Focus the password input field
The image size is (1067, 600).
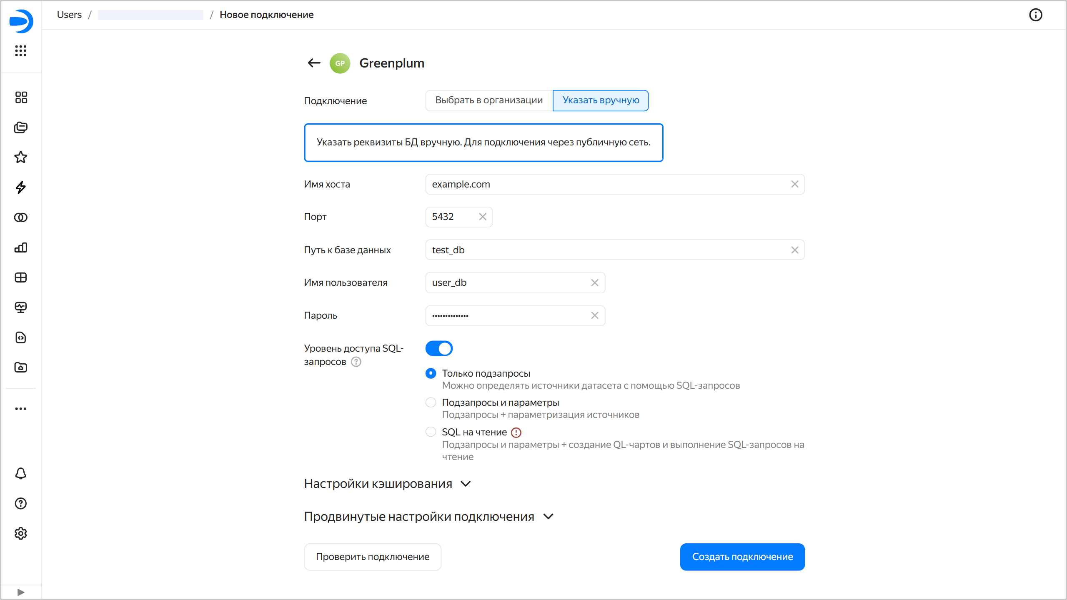point(515,316)
